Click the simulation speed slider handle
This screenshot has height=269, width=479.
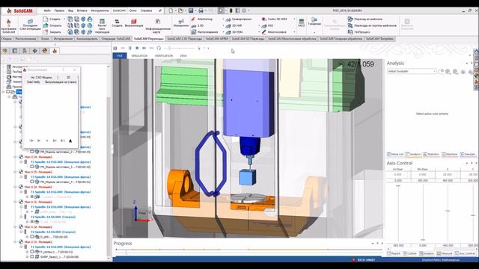point(169,48)
